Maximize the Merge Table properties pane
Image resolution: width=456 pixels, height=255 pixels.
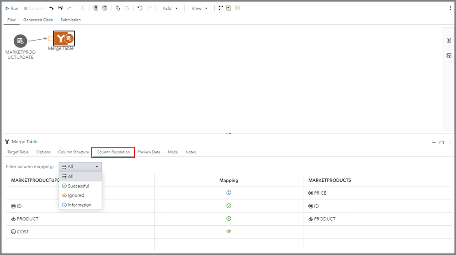[441, 142]
